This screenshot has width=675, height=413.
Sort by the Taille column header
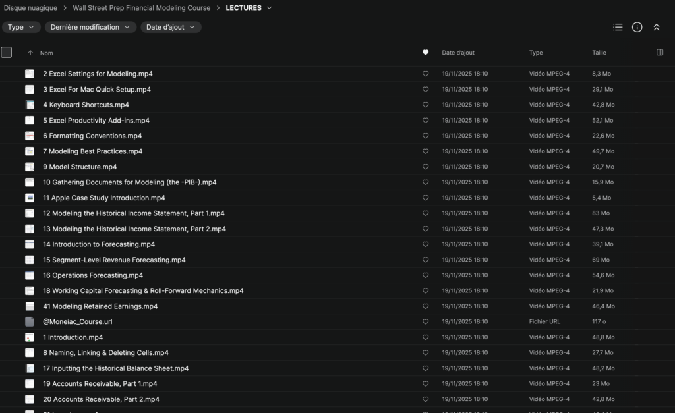point(599,53)
